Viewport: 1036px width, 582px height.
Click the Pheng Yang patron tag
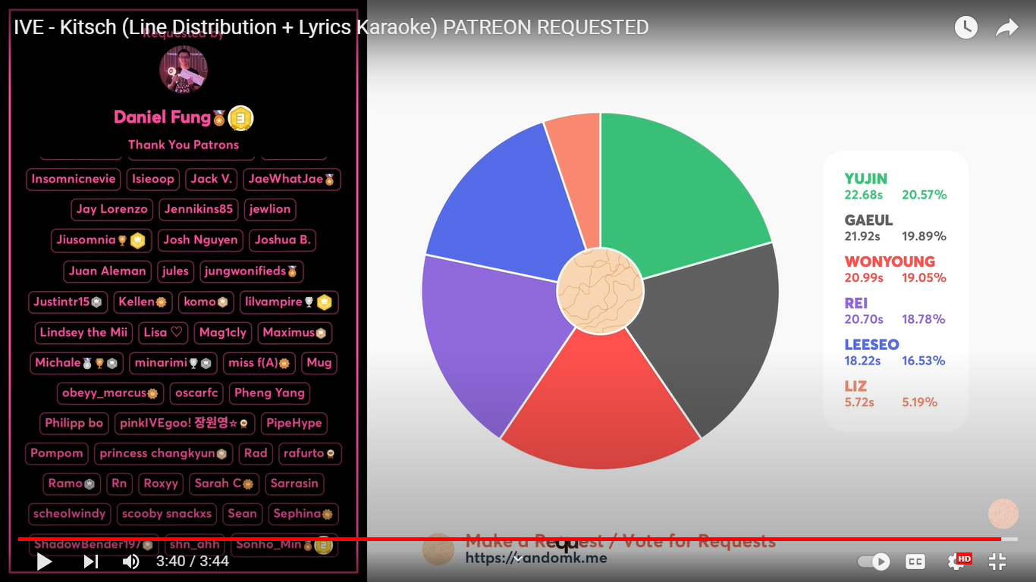[x=269, y=393]
